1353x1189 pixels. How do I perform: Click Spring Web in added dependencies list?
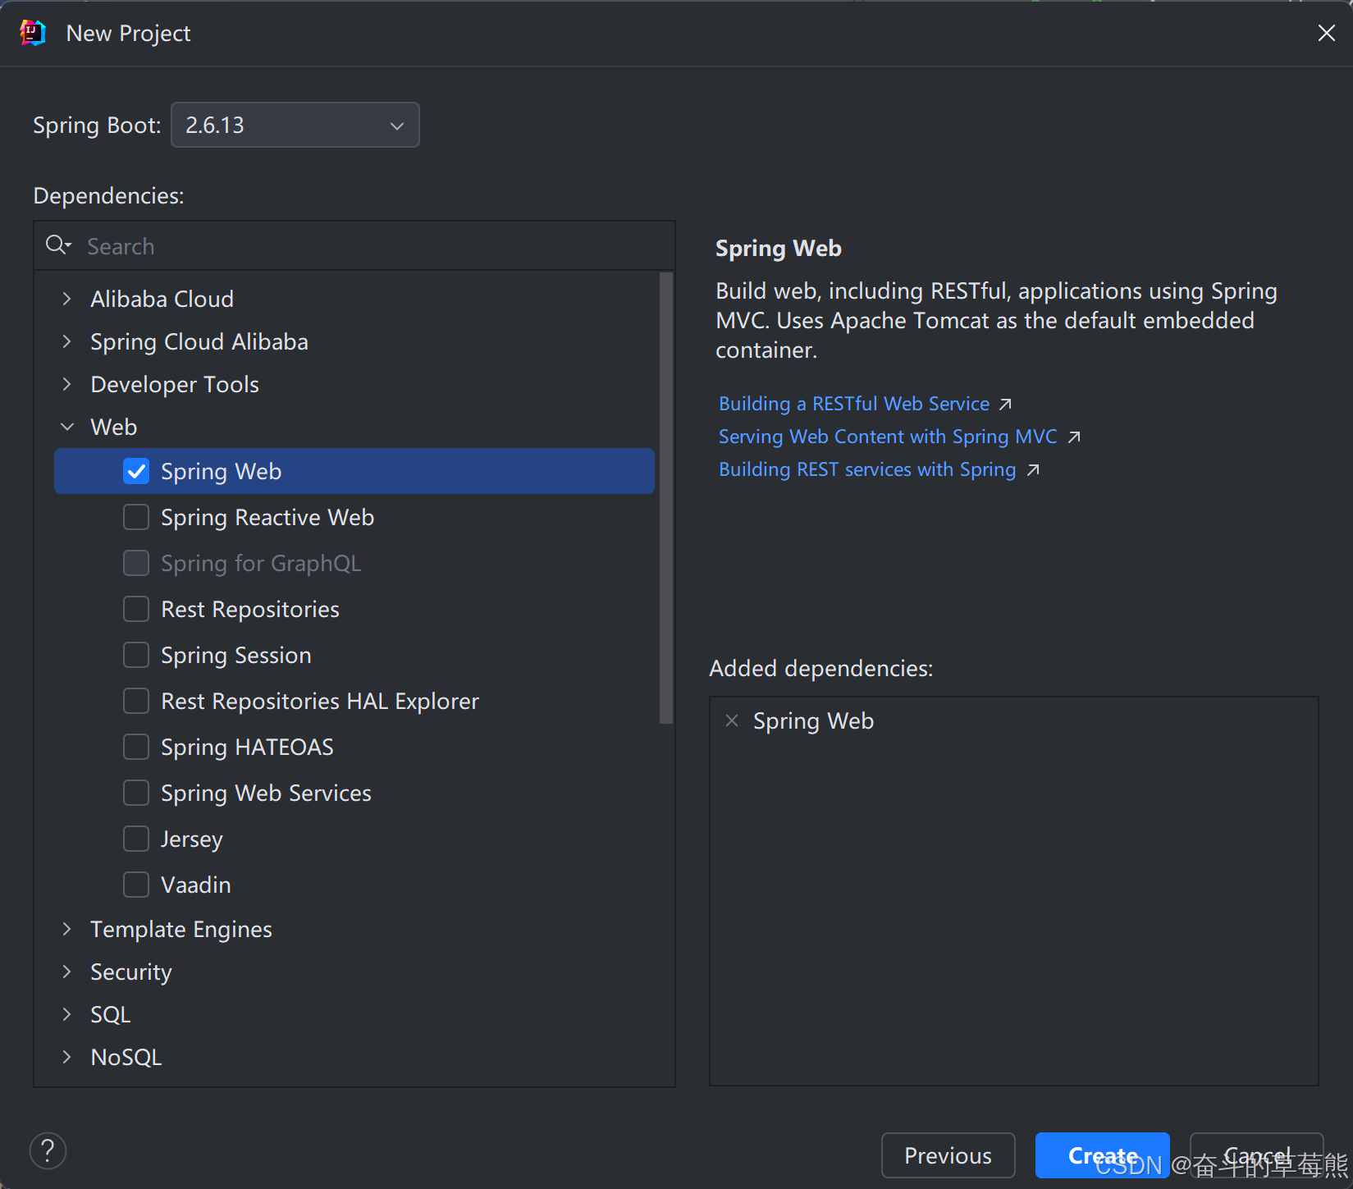tap(813, 720)
